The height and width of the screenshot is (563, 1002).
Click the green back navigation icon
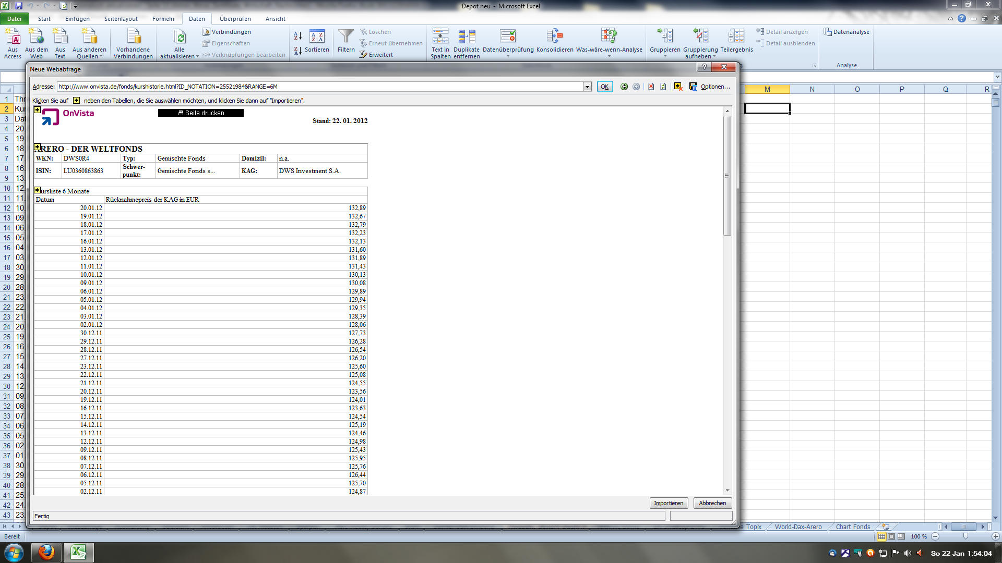(x=624, y=87)
